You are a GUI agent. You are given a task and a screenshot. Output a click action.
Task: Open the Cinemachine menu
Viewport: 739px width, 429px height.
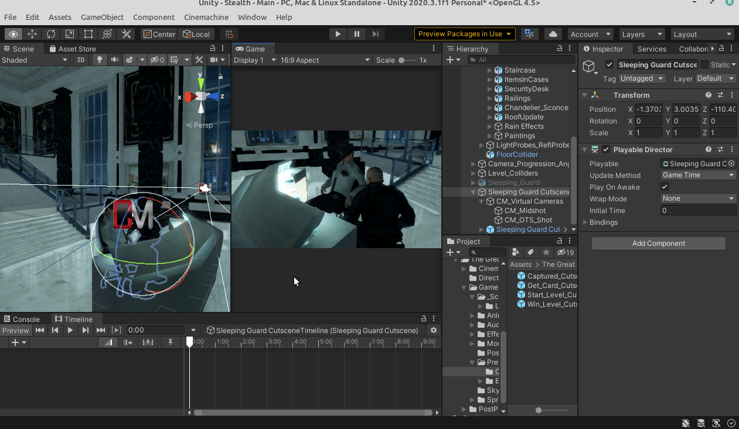[206, 18]
